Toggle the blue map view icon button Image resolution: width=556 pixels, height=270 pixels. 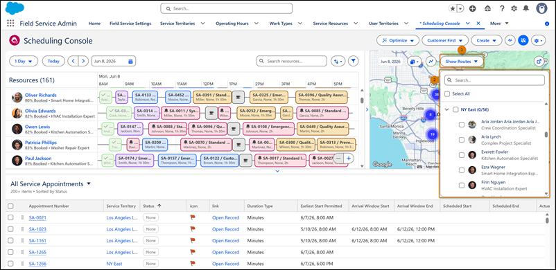523,40
